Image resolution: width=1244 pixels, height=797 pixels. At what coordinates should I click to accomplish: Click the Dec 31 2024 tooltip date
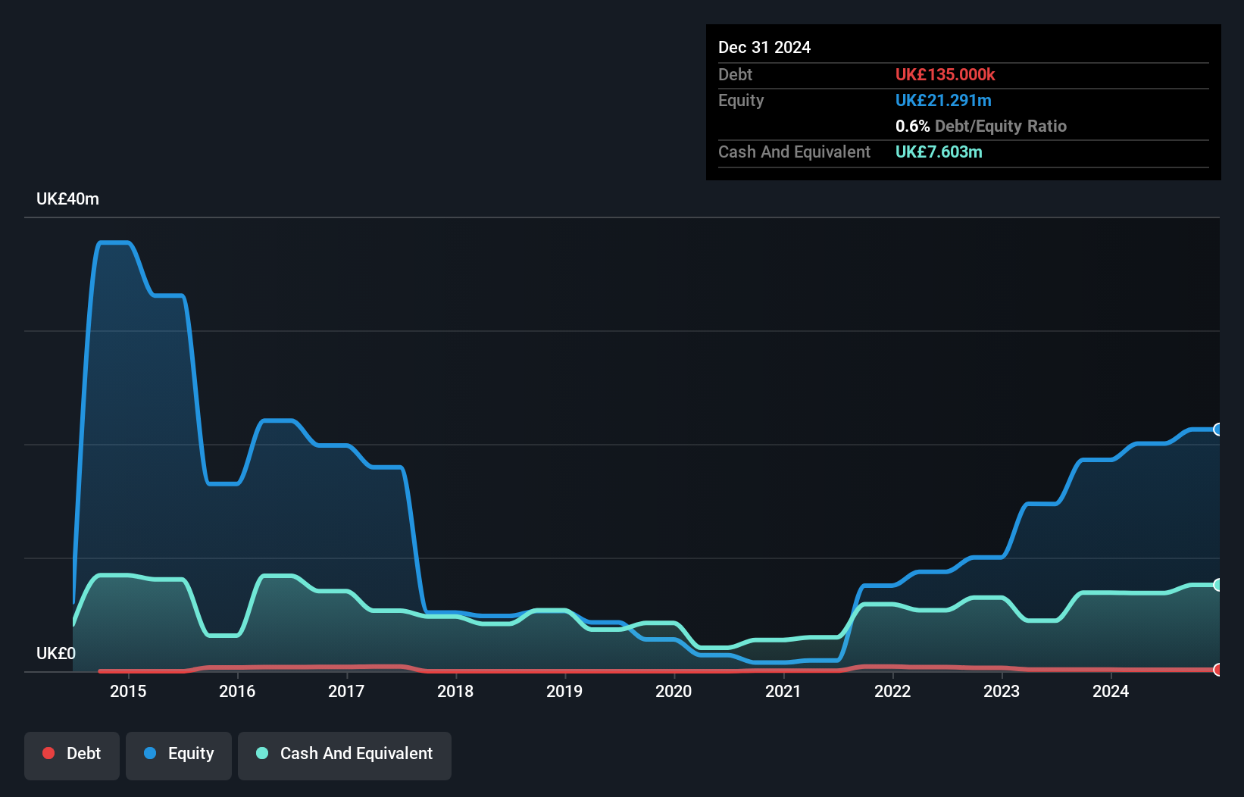[x=764, y=47]
